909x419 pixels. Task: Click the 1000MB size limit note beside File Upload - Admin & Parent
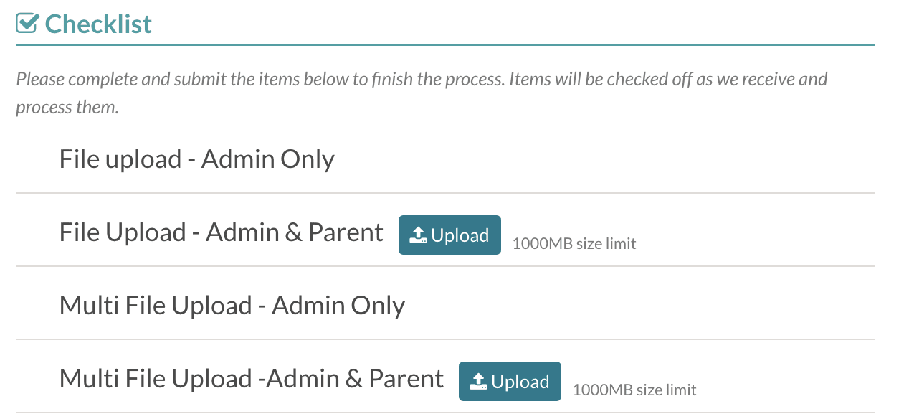point(574,244)
